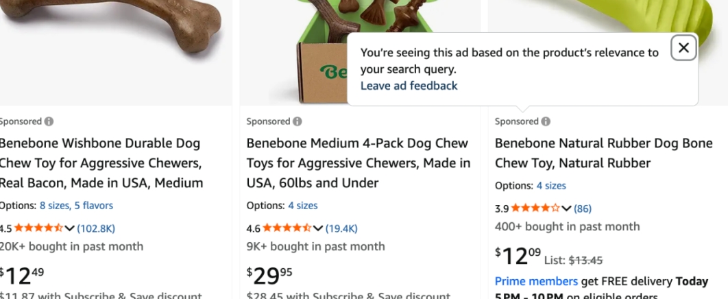Viewport: 728px width, 299px height.
Task: Click info icon beside 4-Pack Sponsored label
Action: [297, 121]
